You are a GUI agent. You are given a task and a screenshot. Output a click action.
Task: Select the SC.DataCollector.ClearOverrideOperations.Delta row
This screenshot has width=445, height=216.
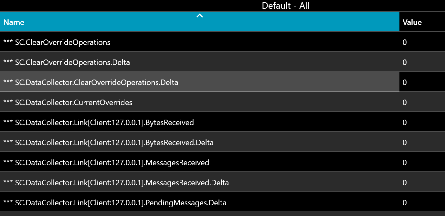coord(129,82)
